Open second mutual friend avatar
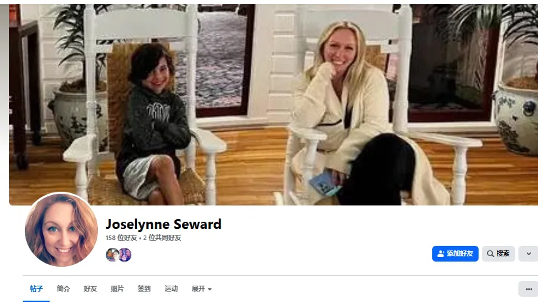Screen dimensions: 538x302 coord(125,254)
